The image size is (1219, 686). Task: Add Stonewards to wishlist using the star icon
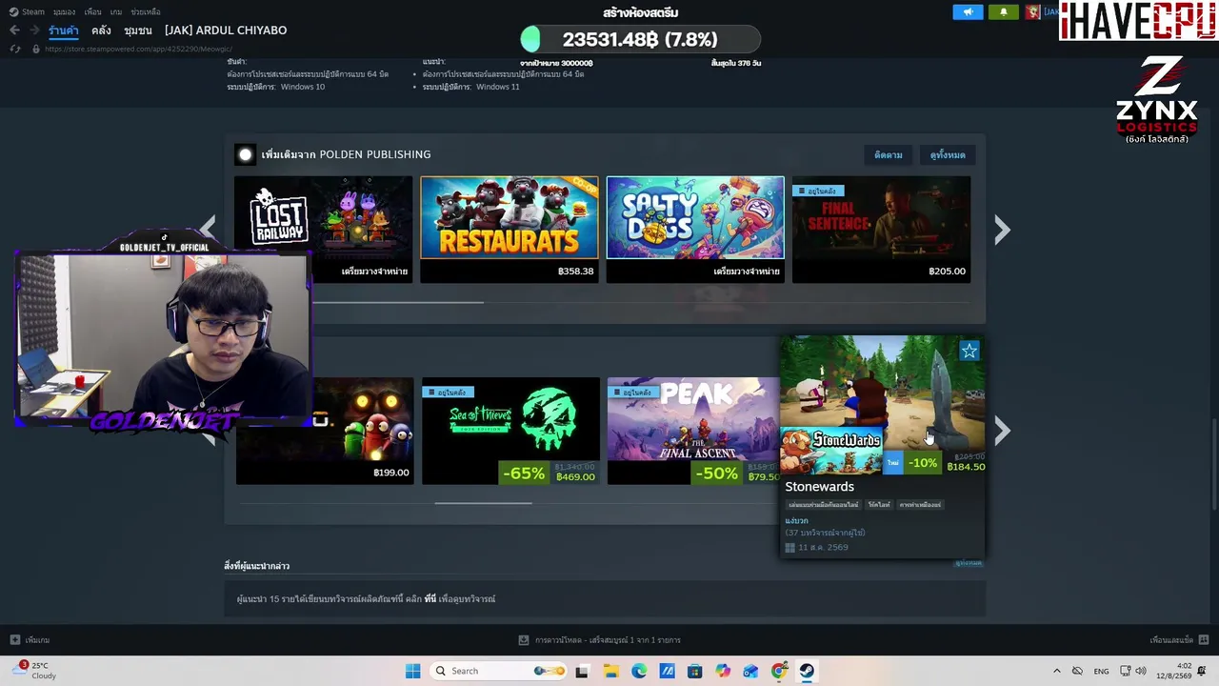(969, 352)
